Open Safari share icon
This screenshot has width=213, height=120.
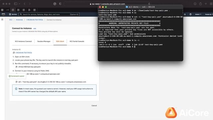[200, 4]
